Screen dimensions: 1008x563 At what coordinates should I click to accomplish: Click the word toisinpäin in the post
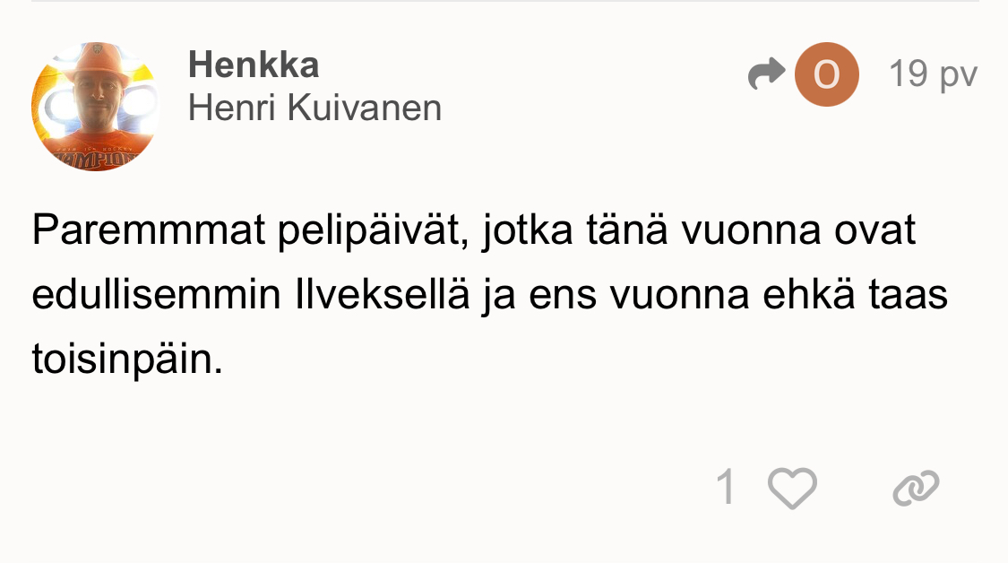pyautogui.click(x=126, y=359)
